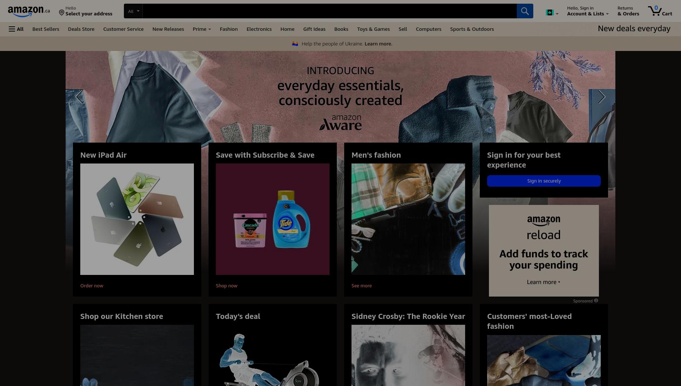Show previous hero banner slide
Screen dimensions: 681x386
coord(79,97)
